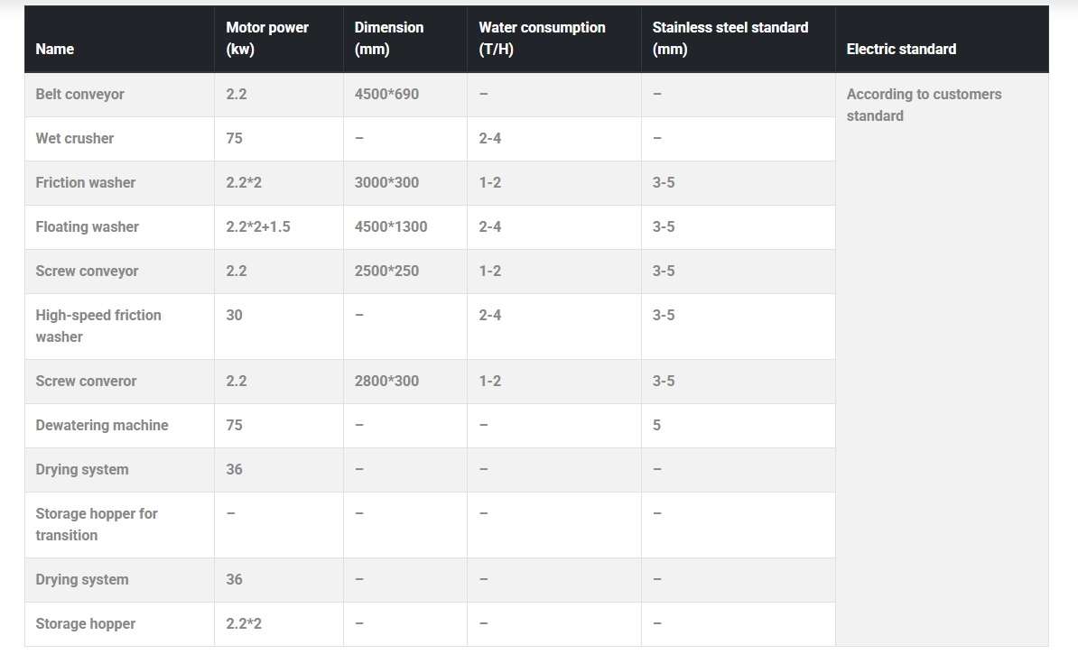Select the last Storage hopper row name

point(85,623)
